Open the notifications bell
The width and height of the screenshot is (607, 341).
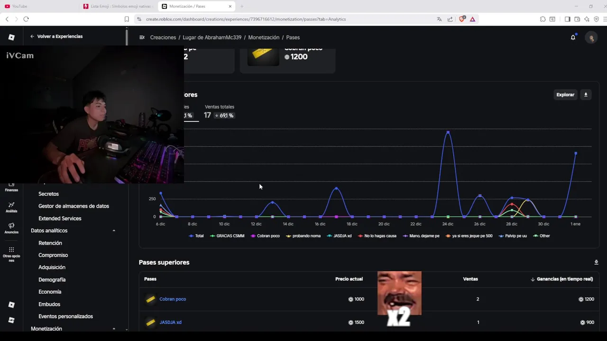(x=573, y=37)
